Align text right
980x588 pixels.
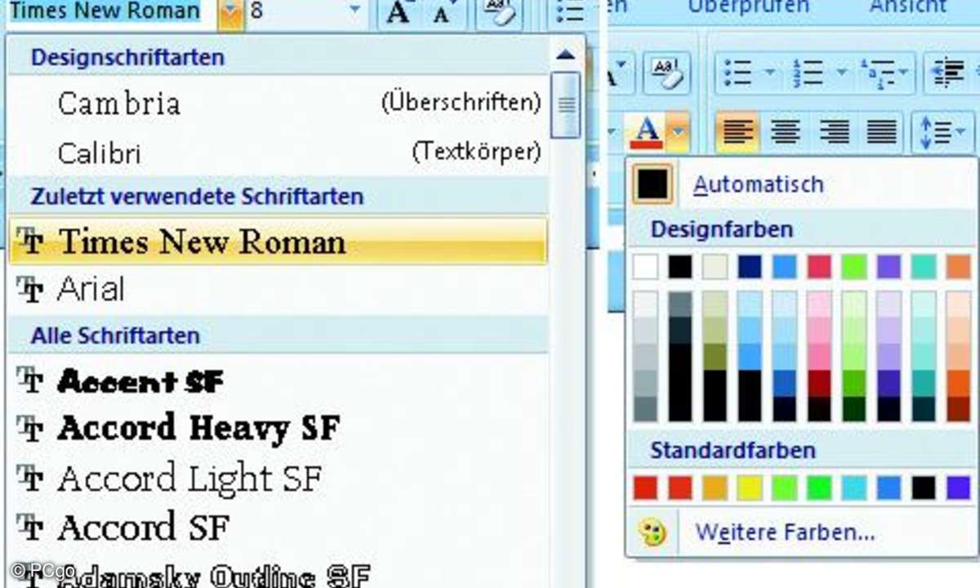[x=834, y=131]
